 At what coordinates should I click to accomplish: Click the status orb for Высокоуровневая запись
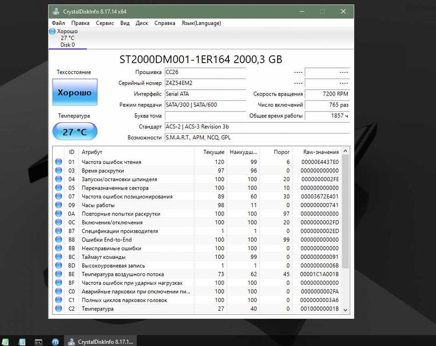tap(59, 265)
